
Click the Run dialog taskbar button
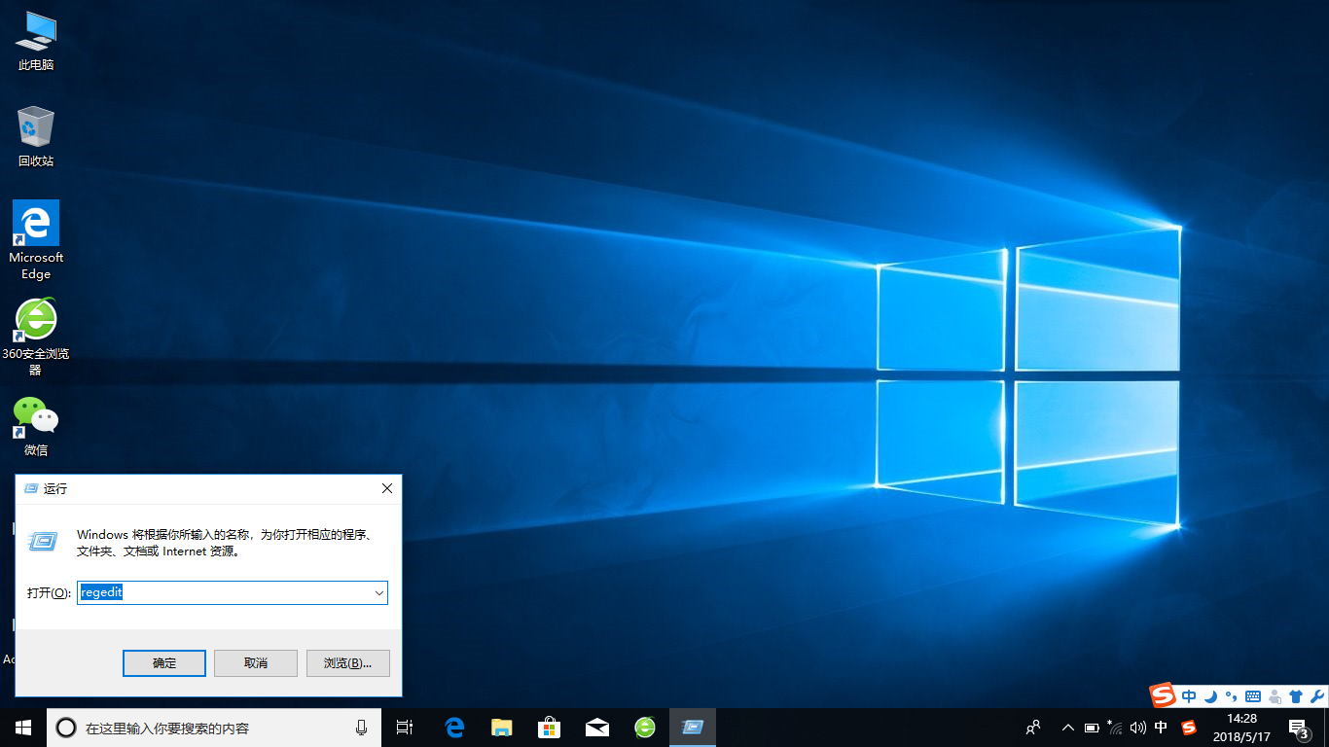[693, 728]
